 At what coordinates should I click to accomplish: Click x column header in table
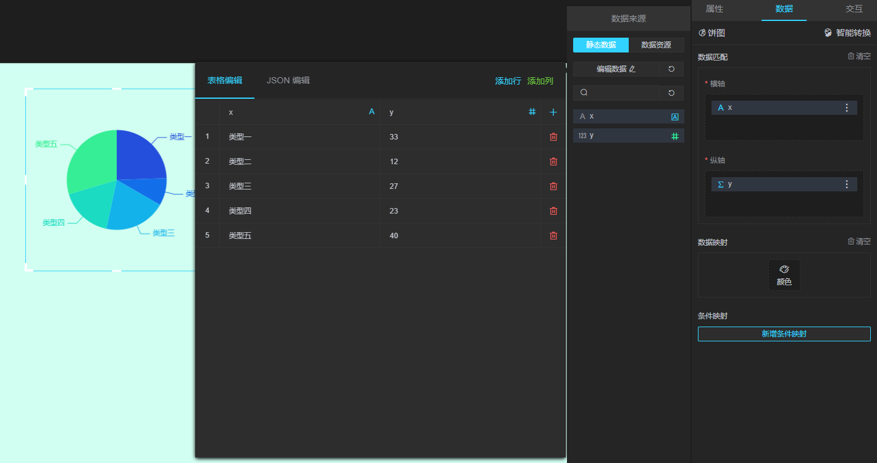[300, 112]
